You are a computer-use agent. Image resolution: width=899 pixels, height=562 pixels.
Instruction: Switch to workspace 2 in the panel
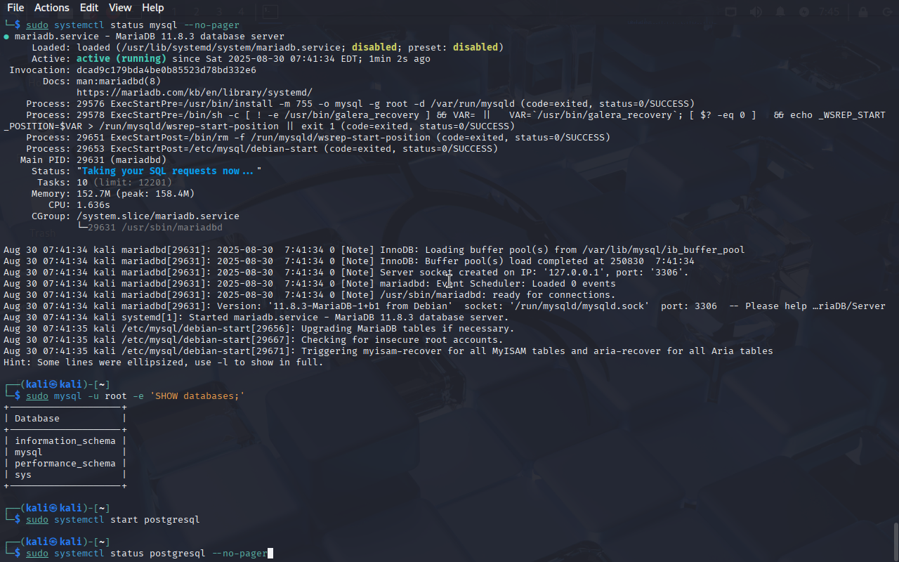point(197,11)
